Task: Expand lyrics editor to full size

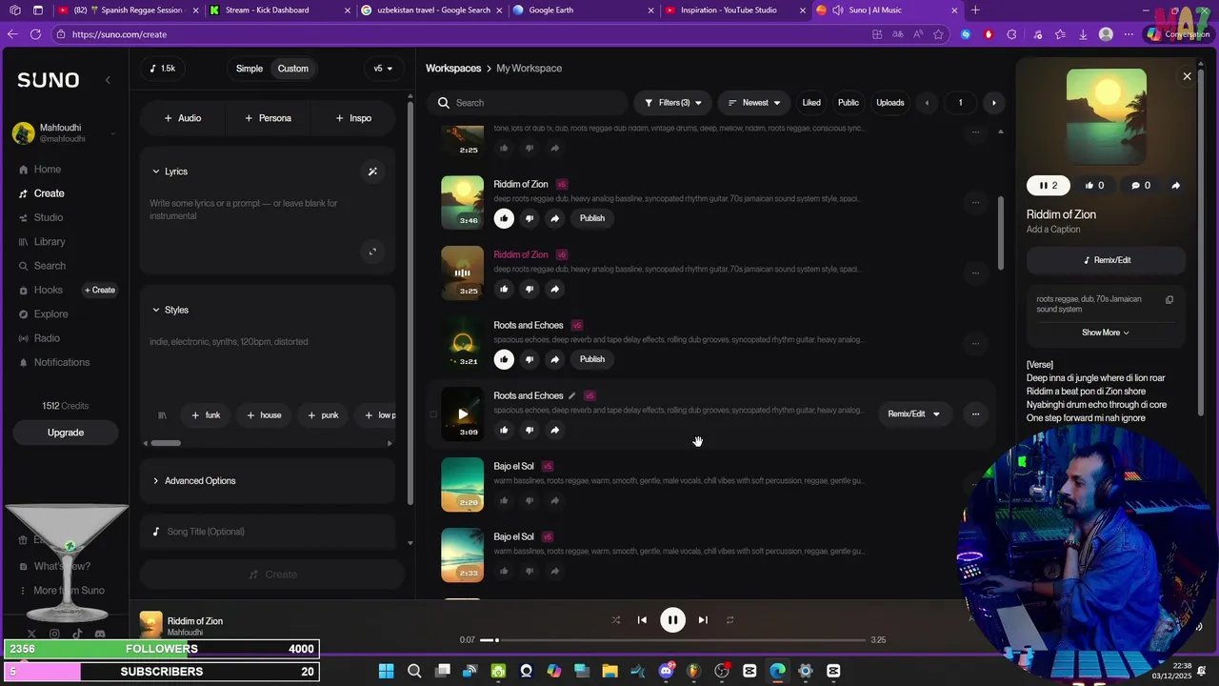Action: click(372, 252)
